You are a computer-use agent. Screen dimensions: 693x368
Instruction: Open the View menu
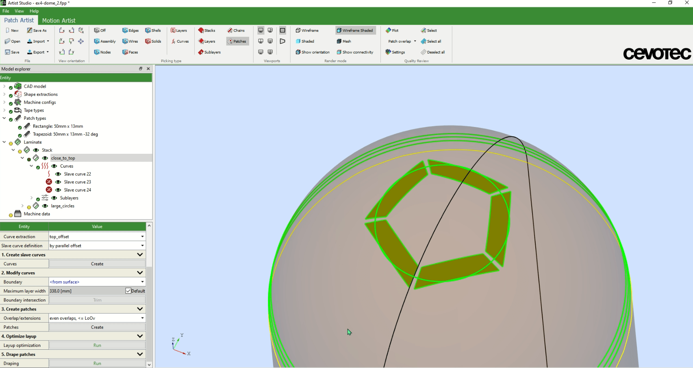coord(19,11)
